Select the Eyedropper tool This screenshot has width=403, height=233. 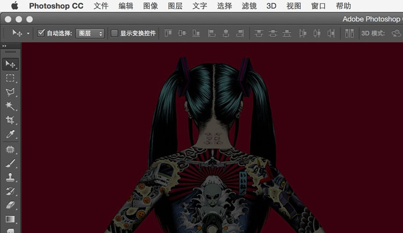[x=10, y=134]
